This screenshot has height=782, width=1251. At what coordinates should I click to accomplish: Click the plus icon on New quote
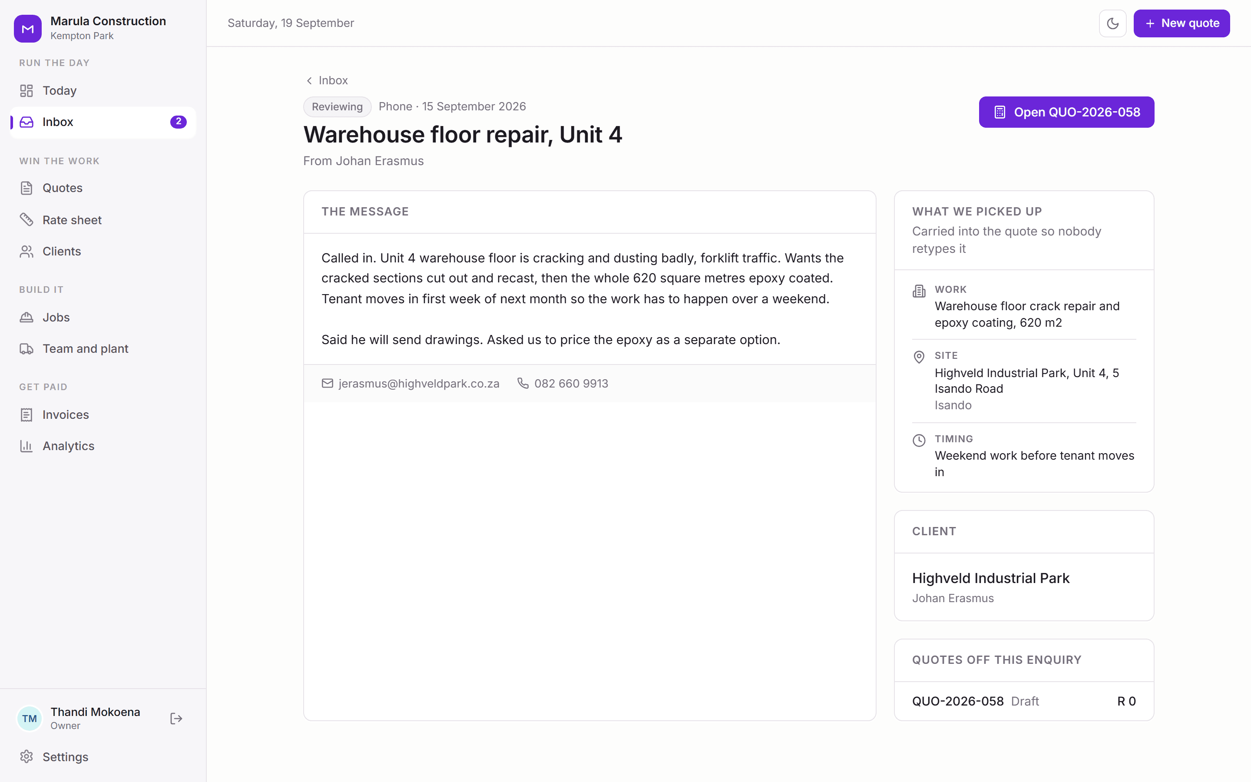point(1150,23)
